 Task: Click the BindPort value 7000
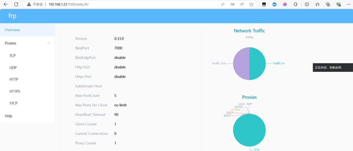pos(118,48)
